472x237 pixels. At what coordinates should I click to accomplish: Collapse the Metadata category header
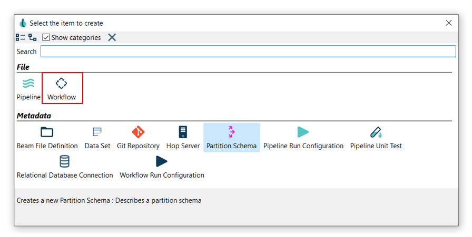[34, 116]
